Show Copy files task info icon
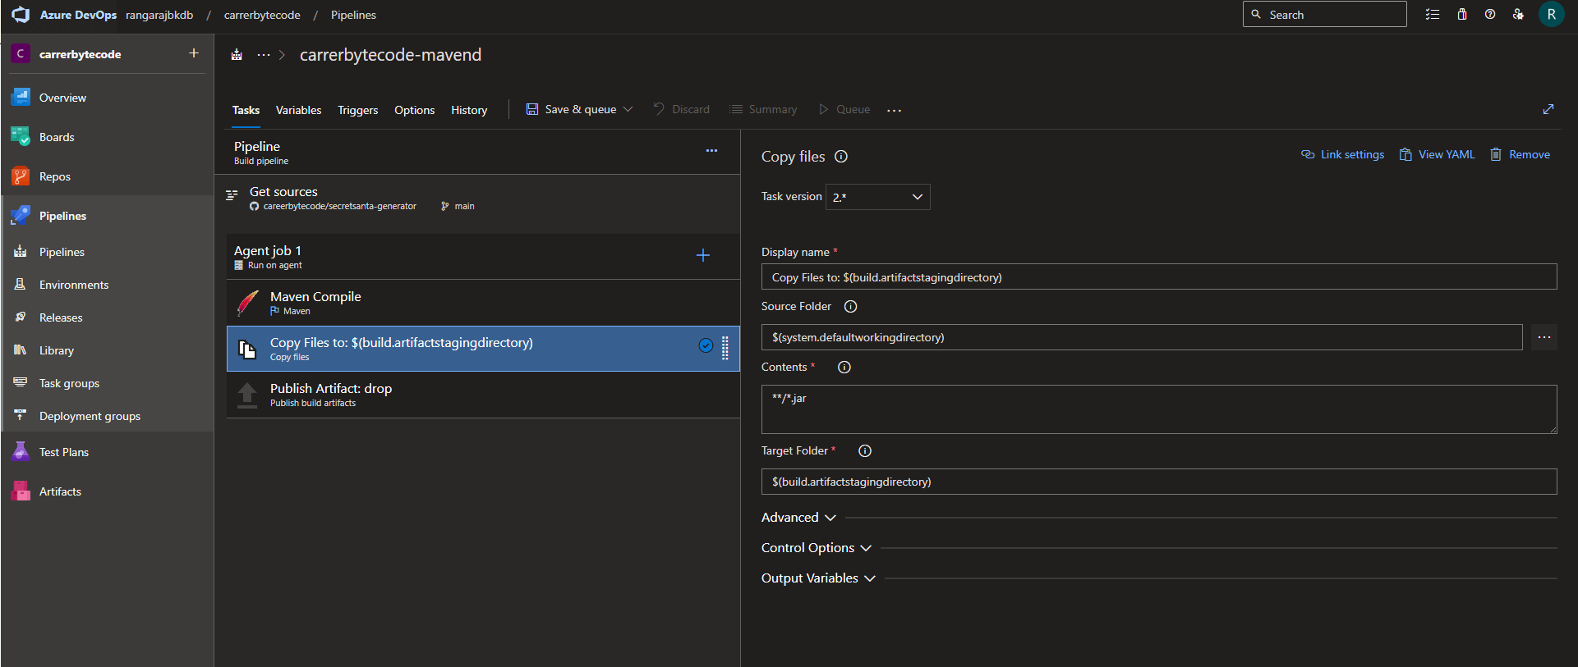Viewport: 1578px width, 667px height. [841, 157]
